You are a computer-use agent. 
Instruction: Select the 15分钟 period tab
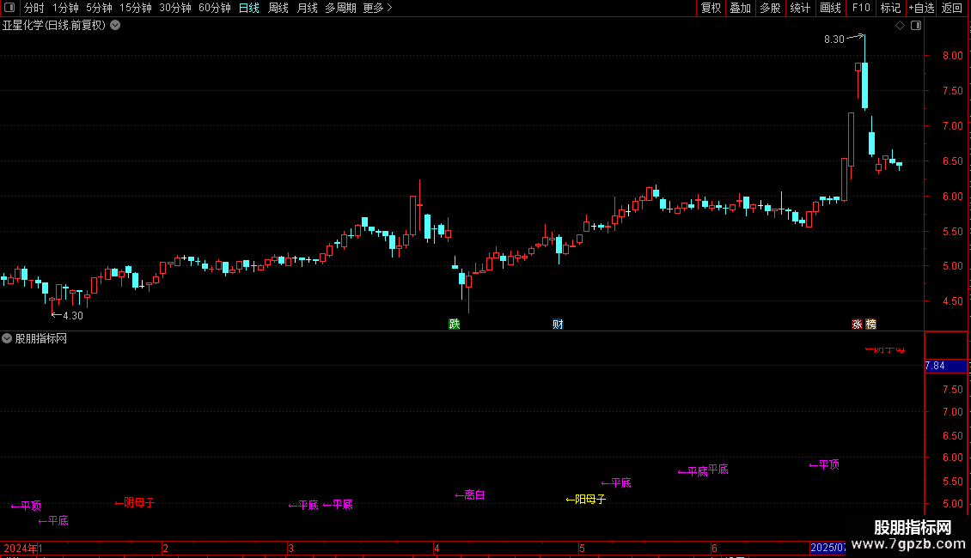click(135, 8)
